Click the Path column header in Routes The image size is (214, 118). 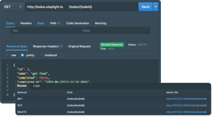70,93
